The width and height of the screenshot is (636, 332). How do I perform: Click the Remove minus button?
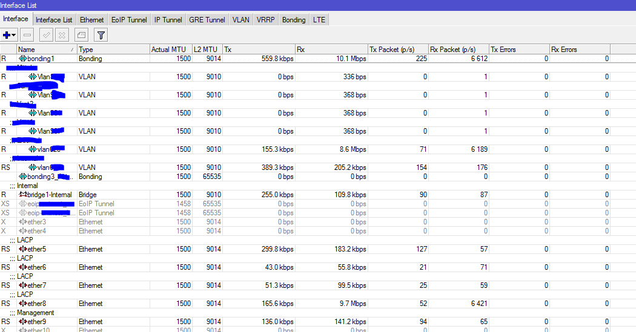coord(27,35)
